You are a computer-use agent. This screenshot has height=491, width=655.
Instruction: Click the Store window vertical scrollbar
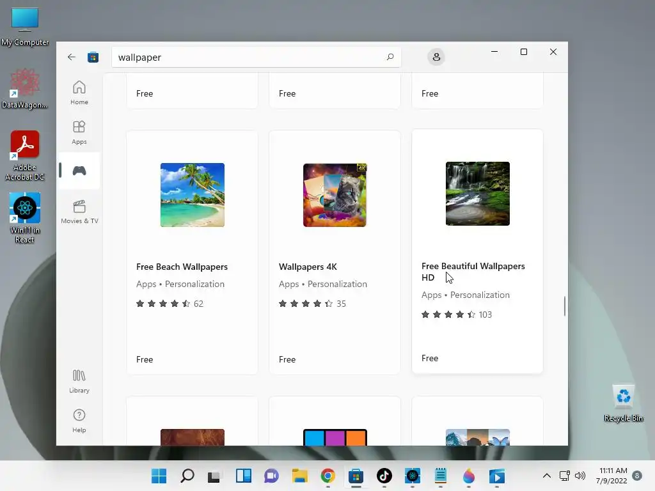tap(564, 306)
